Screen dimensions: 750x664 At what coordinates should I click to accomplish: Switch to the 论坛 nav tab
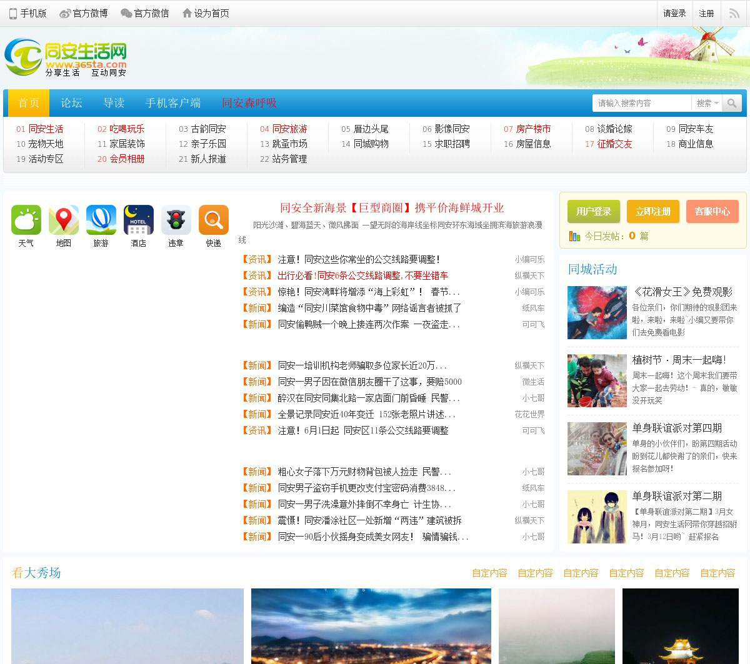(x=71, y=103)
